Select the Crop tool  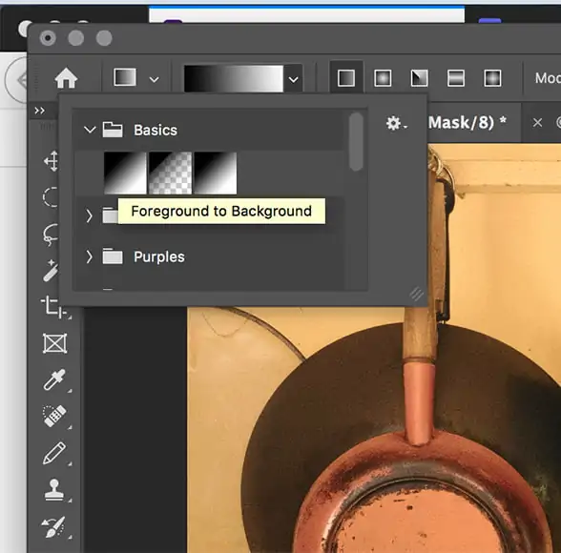[53, 307]
